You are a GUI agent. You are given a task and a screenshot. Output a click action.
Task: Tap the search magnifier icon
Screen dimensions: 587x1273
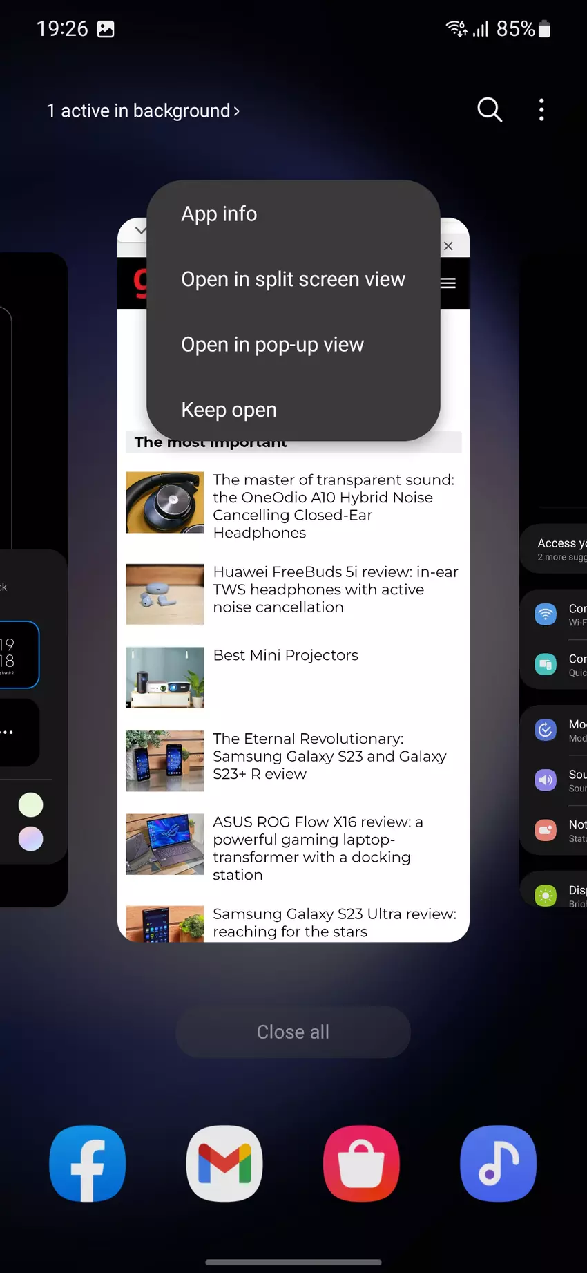[x=489, y=110]
